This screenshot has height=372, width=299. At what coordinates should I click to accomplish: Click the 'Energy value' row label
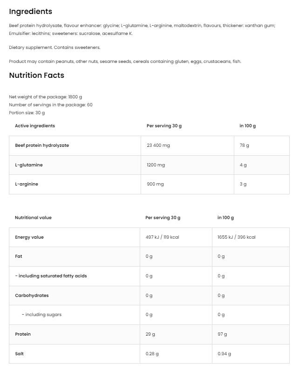point(29,237)
